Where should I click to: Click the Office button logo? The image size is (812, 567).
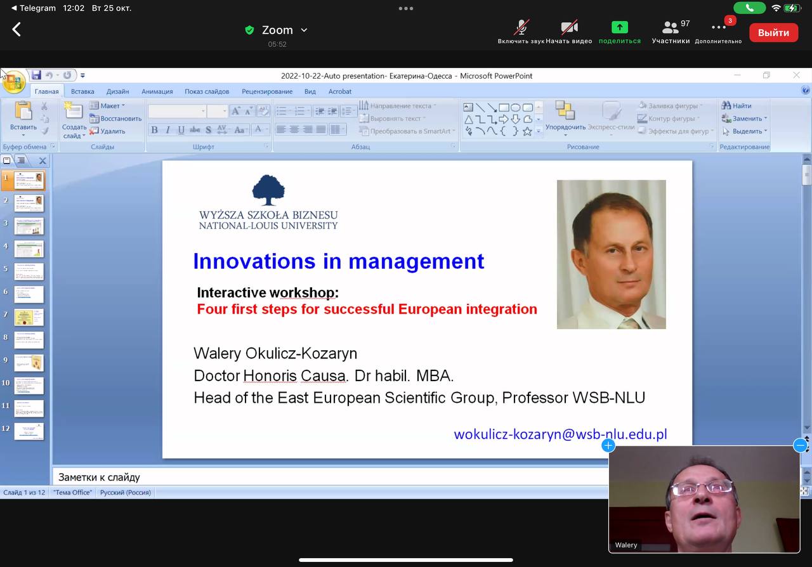tap(13, 81)
